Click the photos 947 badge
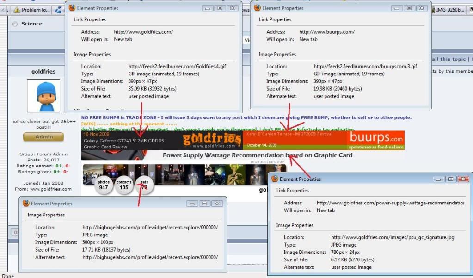The image size is (473, 278). coord(104,185)
